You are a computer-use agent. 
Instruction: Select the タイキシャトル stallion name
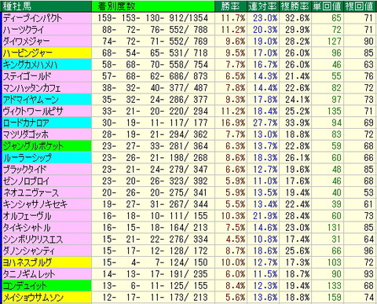click(x=27, y=227)
